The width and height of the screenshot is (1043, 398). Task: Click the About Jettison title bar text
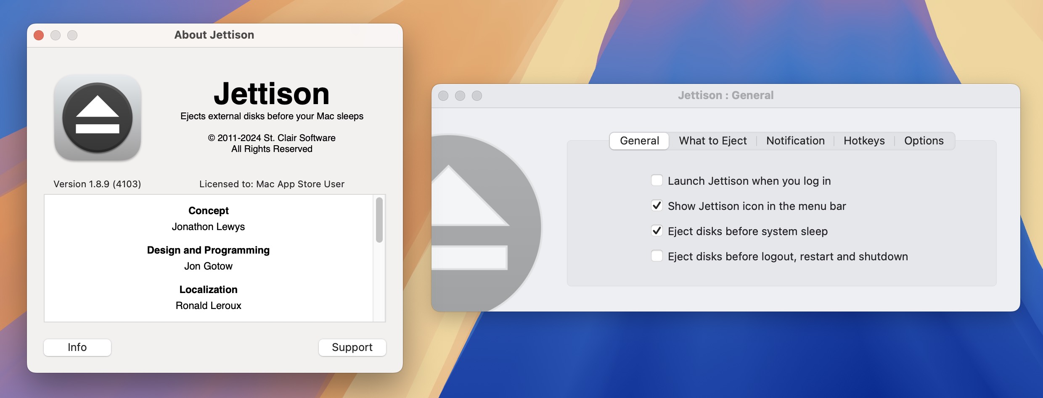[x=214, y=35]
